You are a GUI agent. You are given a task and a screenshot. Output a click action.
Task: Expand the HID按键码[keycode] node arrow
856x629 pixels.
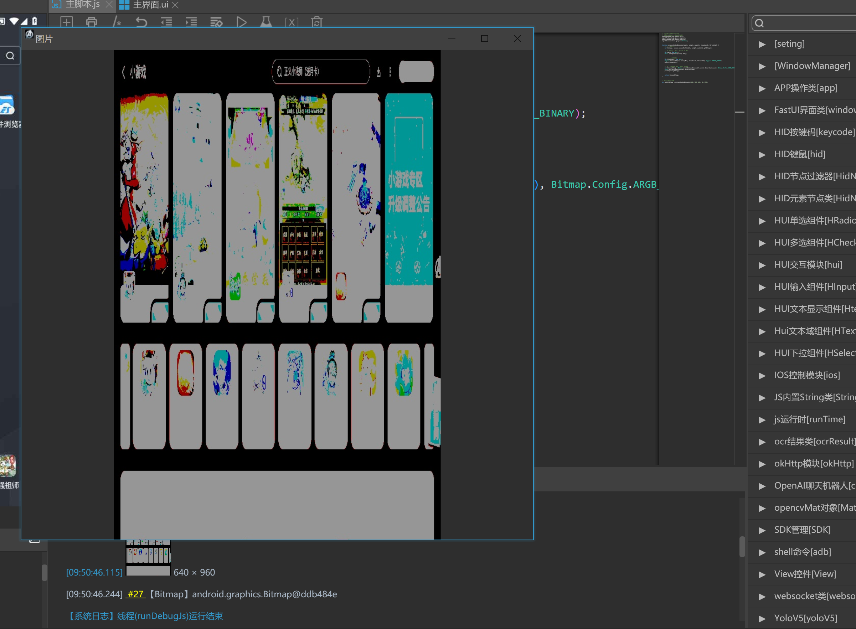click(x=762, y=133)
